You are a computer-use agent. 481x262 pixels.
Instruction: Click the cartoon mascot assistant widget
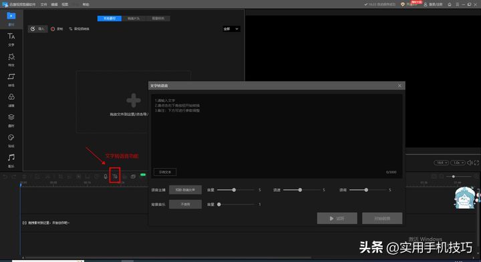(466, 199)
